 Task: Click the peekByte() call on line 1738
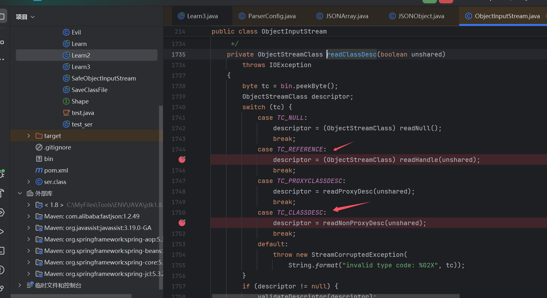315,86
